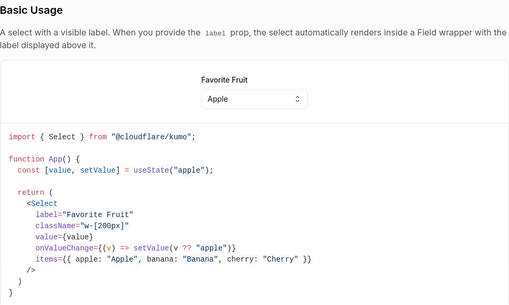The width and height of the screenshot is (509, 305).
Task: Click the "@cloudflare/kumo" import string
Action: [x=151, y=137]
